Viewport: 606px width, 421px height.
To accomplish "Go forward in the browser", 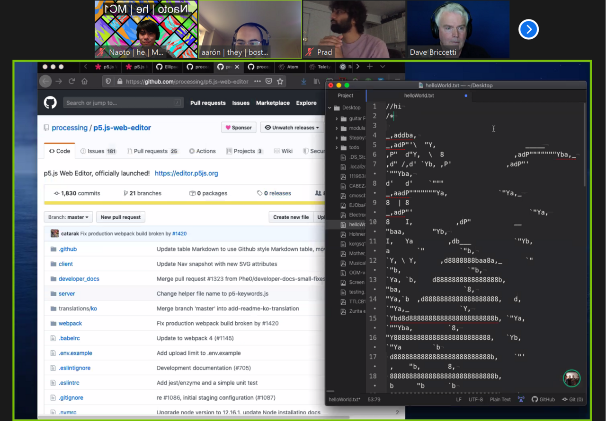I will coord(59,81).
